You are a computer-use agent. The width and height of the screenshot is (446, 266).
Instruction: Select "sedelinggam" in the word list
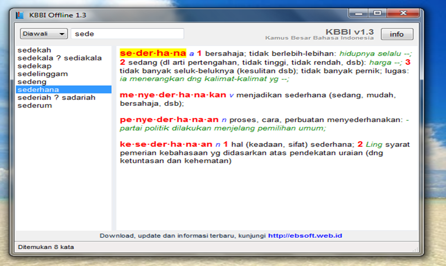[63, 74]
